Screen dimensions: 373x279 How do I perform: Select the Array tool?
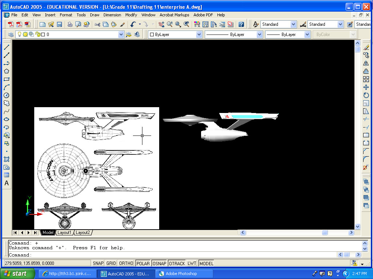(366, 79)
